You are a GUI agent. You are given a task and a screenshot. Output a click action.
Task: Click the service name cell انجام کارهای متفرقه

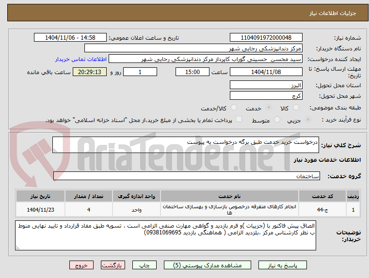229,210
